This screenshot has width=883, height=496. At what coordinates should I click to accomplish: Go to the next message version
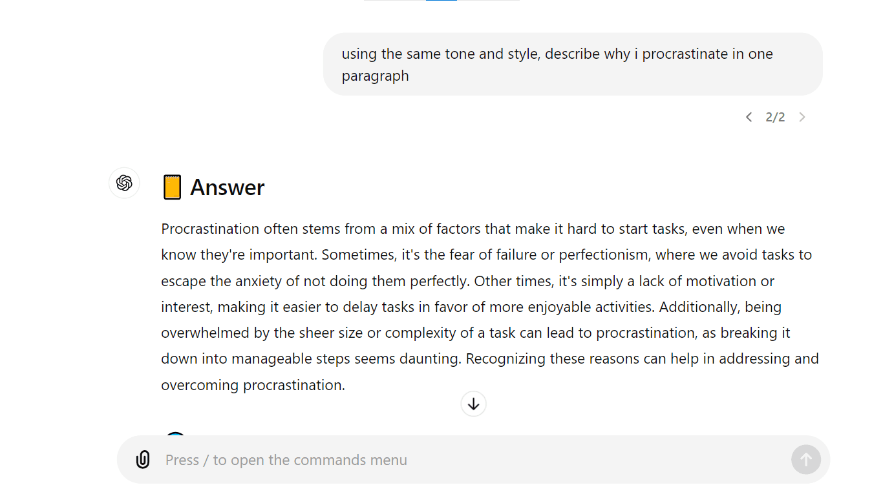(802, 117)
